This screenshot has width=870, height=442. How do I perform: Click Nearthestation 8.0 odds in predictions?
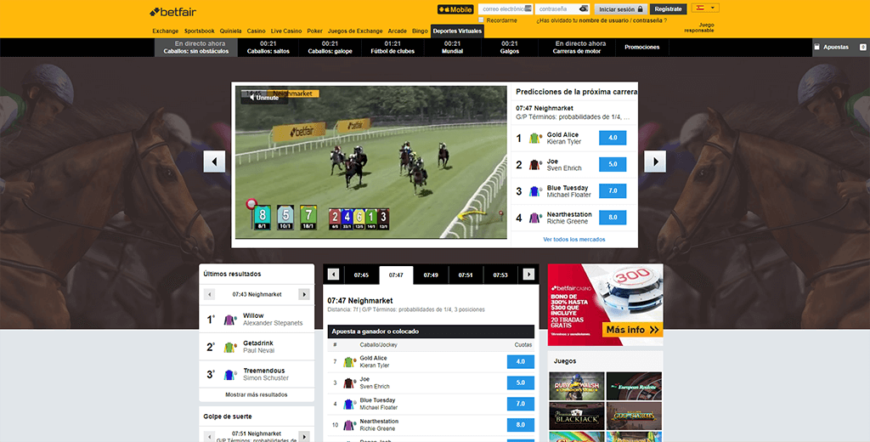pos(613,217)
